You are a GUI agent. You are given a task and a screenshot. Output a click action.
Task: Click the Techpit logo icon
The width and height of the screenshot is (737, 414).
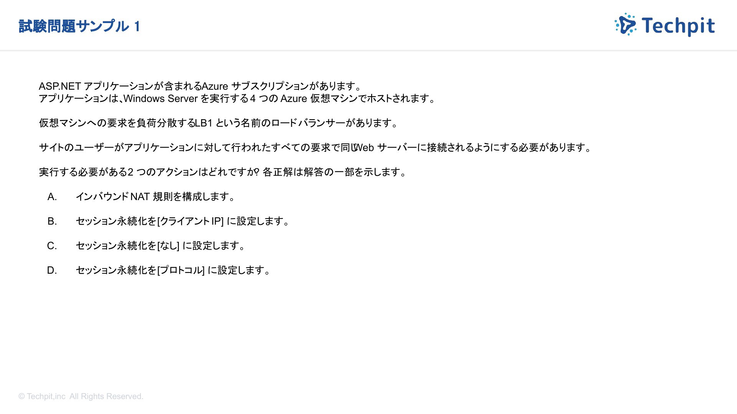(625, 24)
